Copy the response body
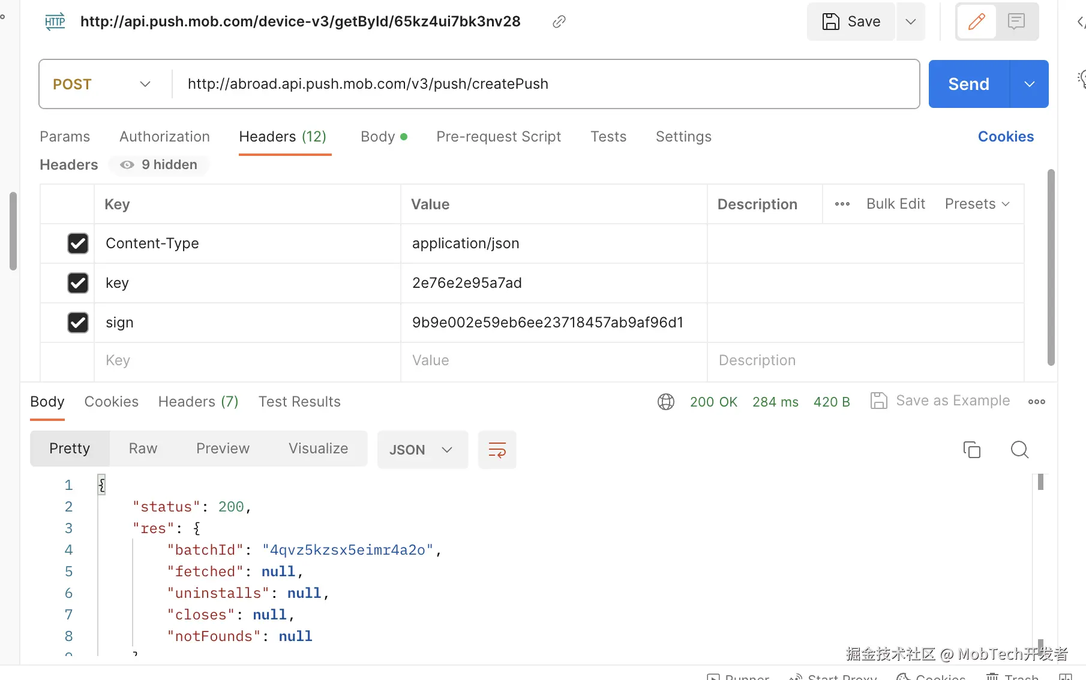1086x680 pixels. click(971, 450)
